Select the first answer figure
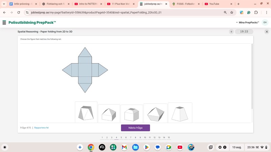271x152 pixels. coord(86,112)
